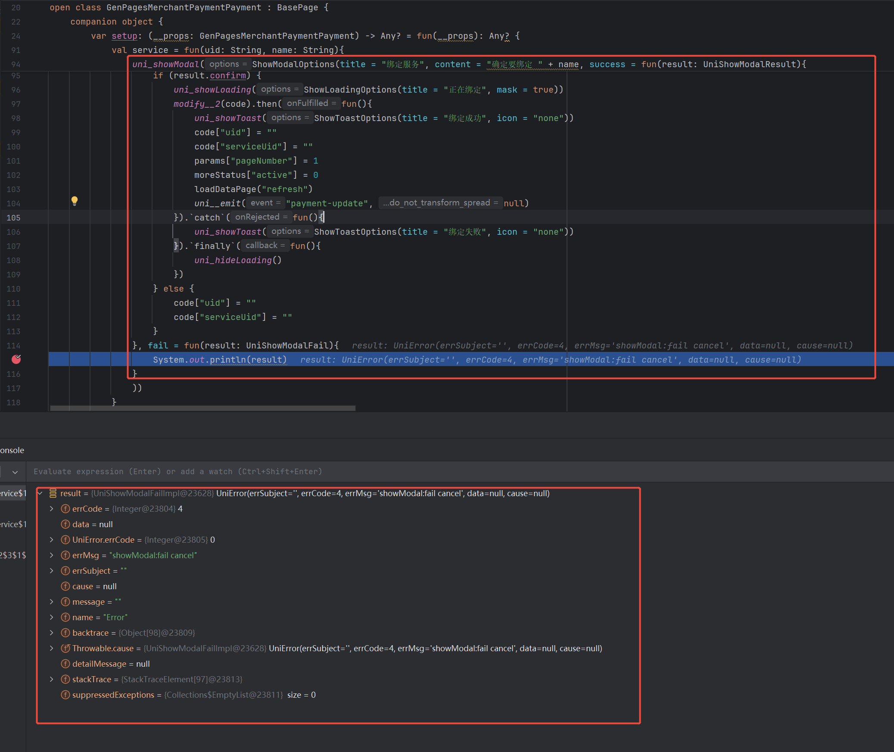Click the field icon beside errCode
This screenshot has height=752, width=894.
click(65, 509)
